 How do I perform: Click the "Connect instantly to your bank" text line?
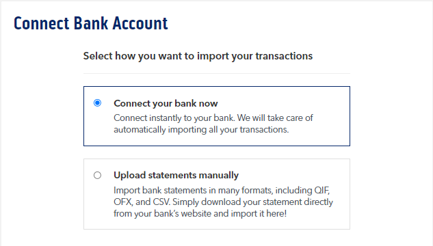[x=213, y=118]
